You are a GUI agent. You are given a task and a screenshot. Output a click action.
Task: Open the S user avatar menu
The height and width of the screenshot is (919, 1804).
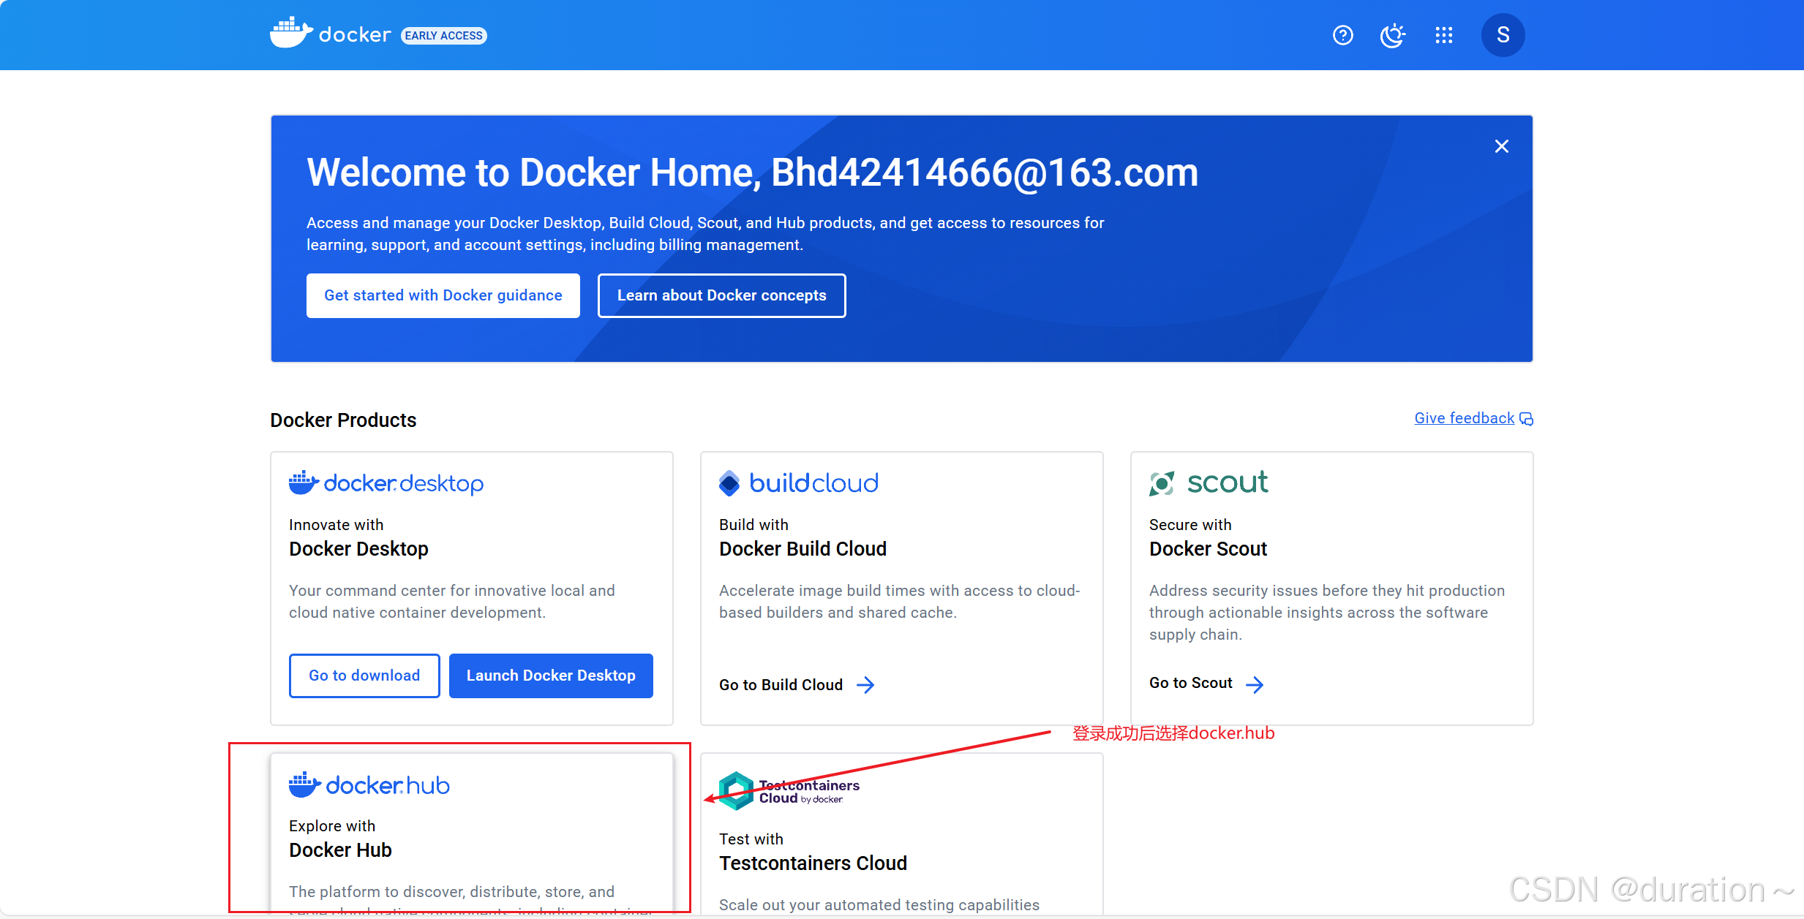pyautogui.click(x=1503, y=35)
